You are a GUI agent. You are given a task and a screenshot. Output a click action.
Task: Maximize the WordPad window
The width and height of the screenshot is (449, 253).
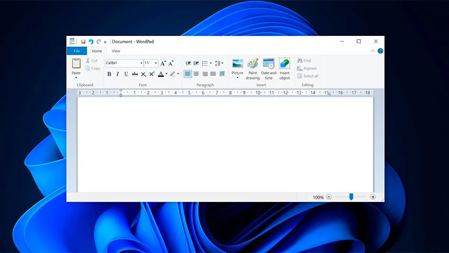coord(359,42)
